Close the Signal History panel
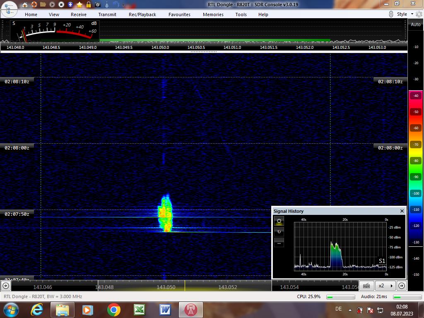Image resolution: width=424 pixels, height=318 pixels. [402, 211]
